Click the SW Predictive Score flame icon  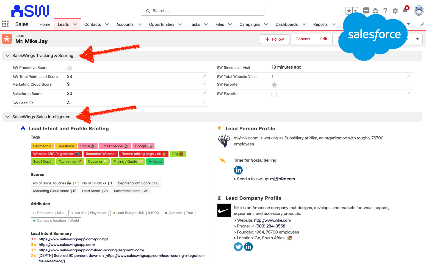coord(70,68)
